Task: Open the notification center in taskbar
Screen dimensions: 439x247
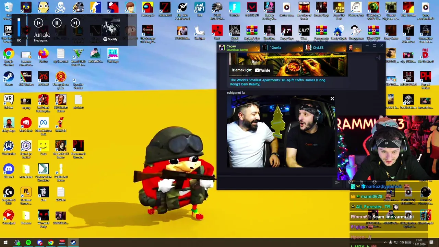Action: (431, 243)
